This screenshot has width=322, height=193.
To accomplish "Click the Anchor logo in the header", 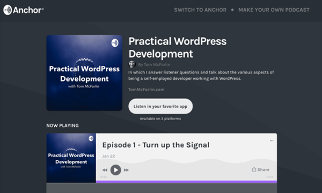I will (x=24, y=10).
